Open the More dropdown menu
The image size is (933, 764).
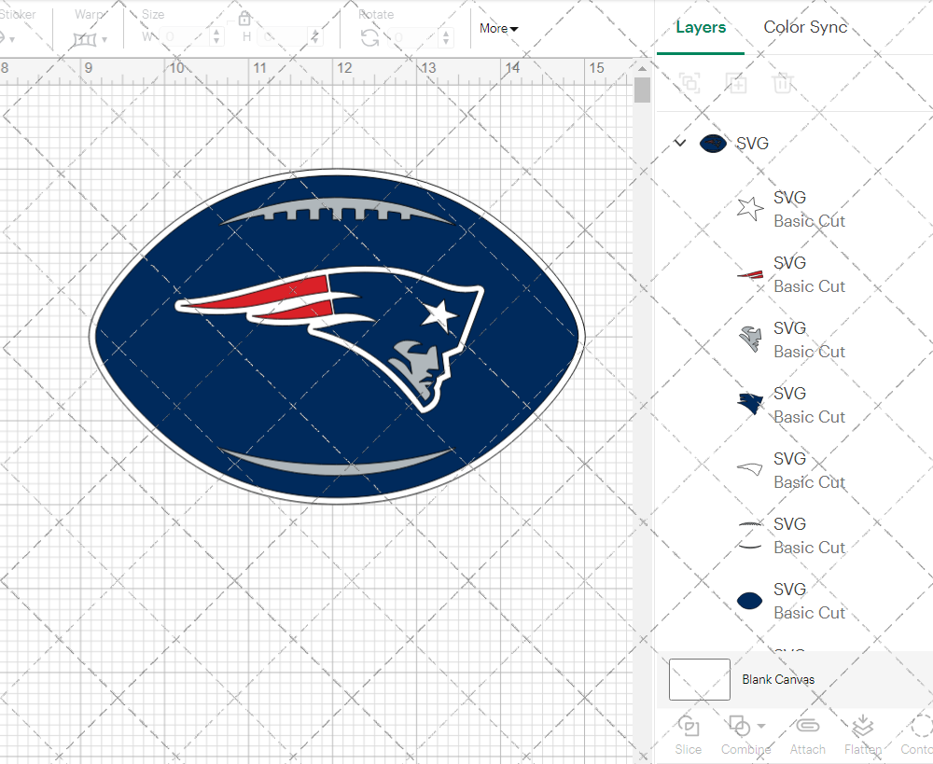pyautogui.click(x=498, y=28)
